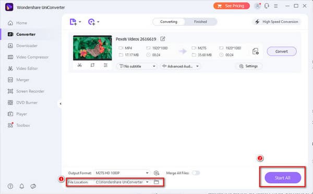Select Converter in the sidebar
The width and height of the screenshot is (313, 194).
21,34
